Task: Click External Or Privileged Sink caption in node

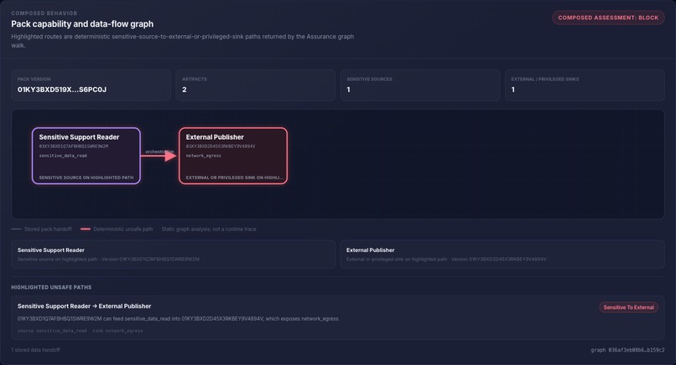Action: pos(235,177)
